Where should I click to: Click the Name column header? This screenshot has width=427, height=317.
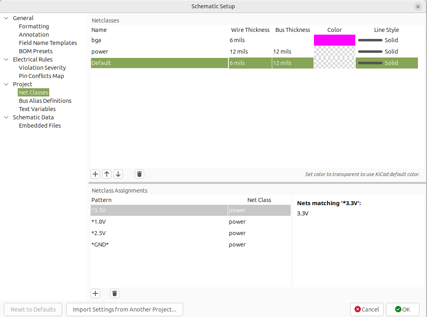click(159, 30)
